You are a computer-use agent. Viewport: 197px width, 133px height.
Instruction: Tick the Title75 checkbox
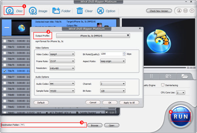click(5, 65)
